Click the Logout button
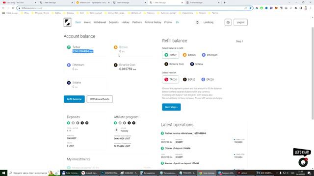 click(x=240, y=22)
